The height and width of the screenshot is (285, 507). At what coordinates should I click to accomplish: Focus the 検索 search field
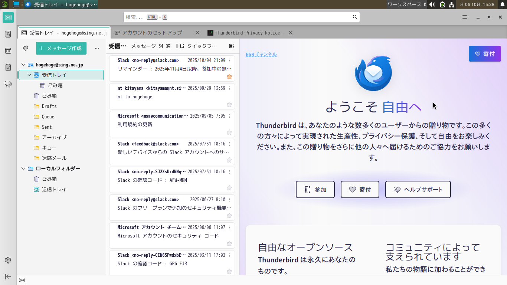pos(242,17)
